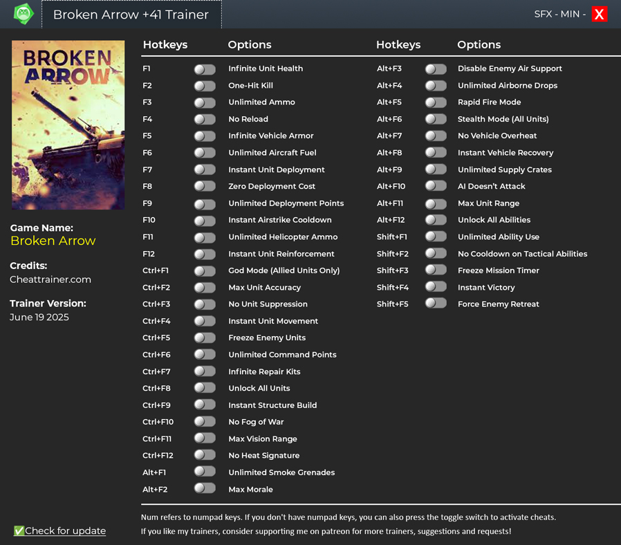Toggle AI Doesn't Attack
Image resolution: width=621 pixels, height=545 pixels.
pyautogui.click(x=436, y=185)
